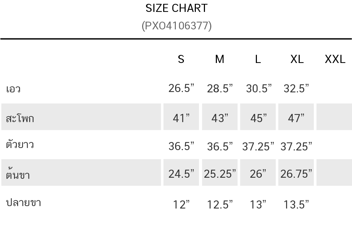352x233 pixels.
Task: Select the XL size column header
Action: click(x=297, y=59)
